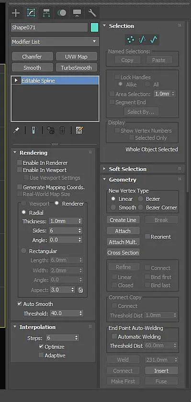Select the Radial radio button
Image resolution: width=191 pixels, height=402 pixels.
24,213
